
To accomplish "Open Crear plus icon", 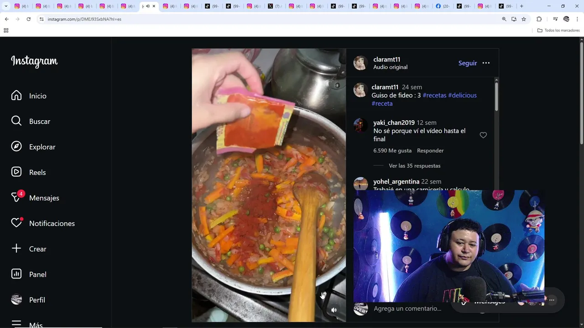I will click(16, 249).
